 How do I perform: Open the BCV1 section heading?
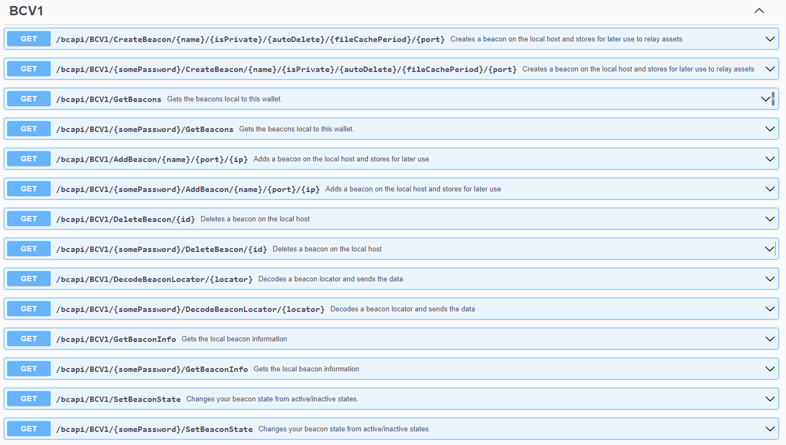(26, 11)
